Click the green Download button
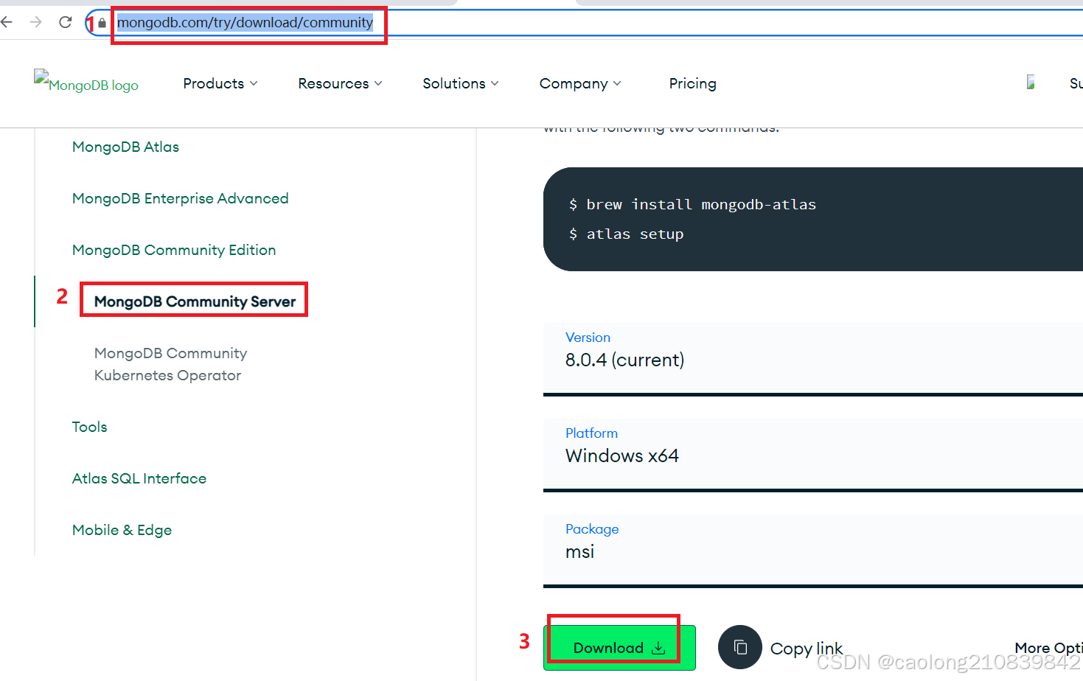The height and width of the screenshot is (681, 1083). [619, 648]
